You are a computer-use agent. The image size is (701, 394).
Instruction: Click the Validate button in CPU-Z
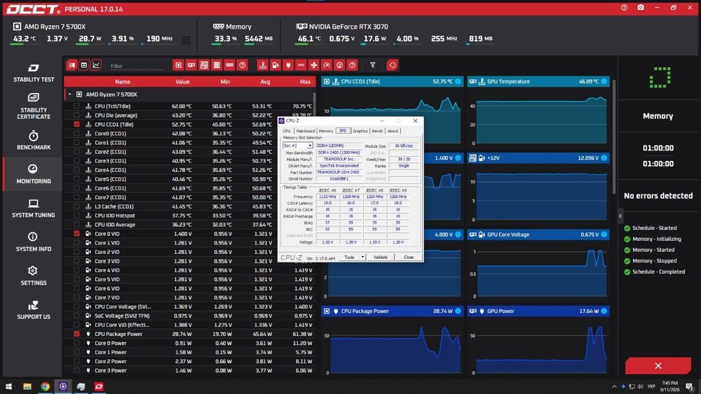tap(381, 257)
